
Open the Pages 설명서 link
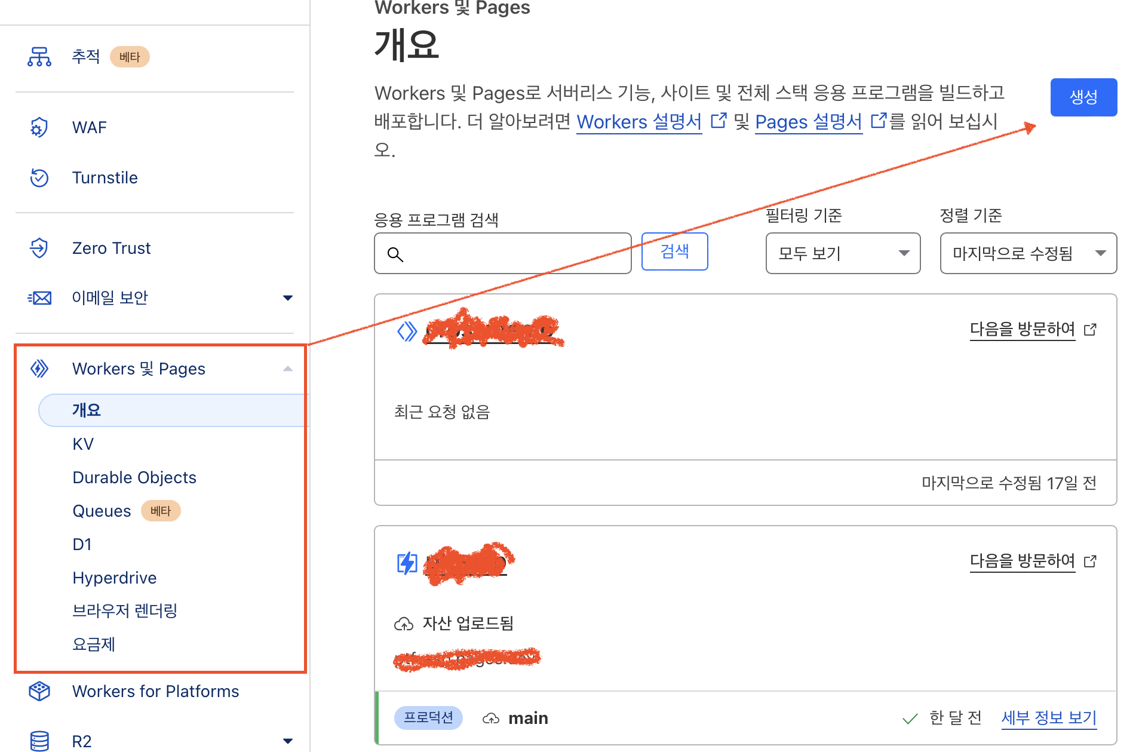pos(809,121)
